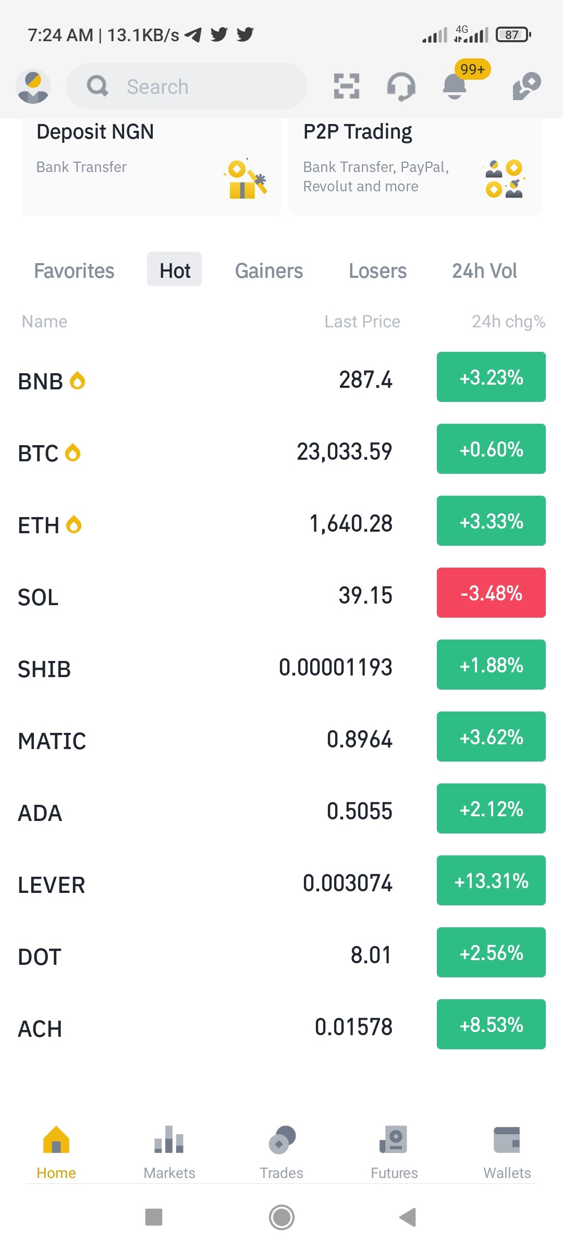Tap the red -3.48% SOL change badge

(491, 593)
